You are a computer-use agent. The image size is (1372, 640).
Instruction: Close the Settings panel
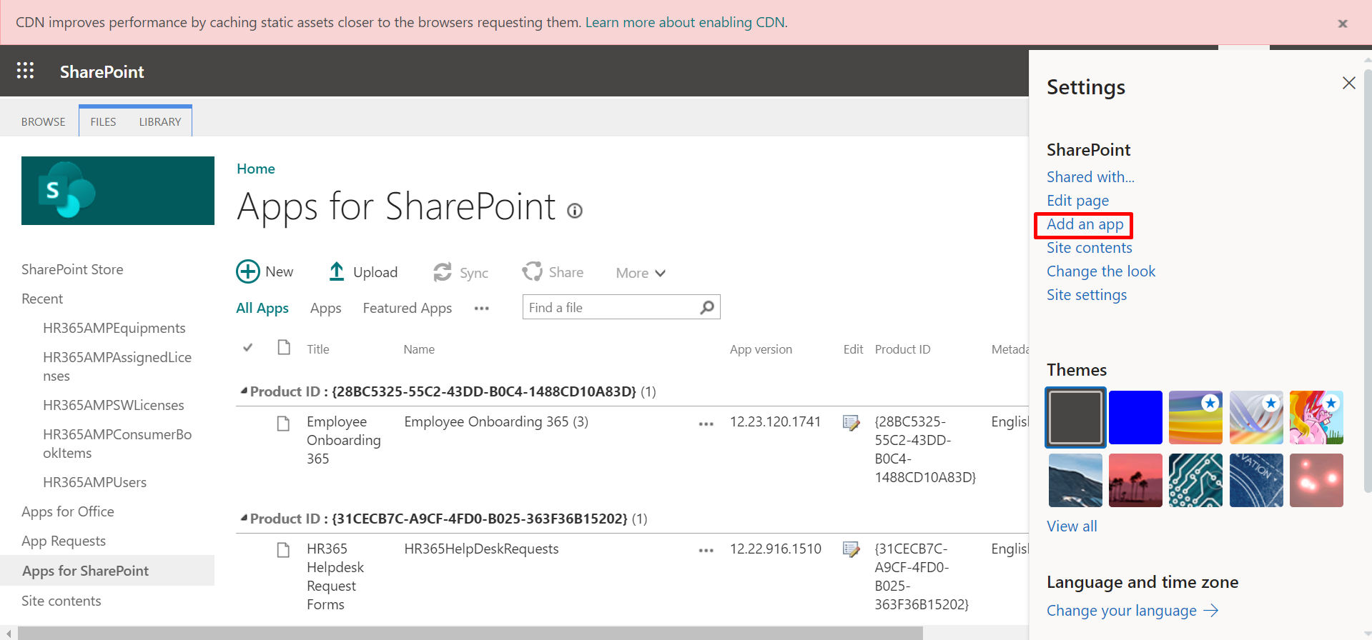point(1349,83)
